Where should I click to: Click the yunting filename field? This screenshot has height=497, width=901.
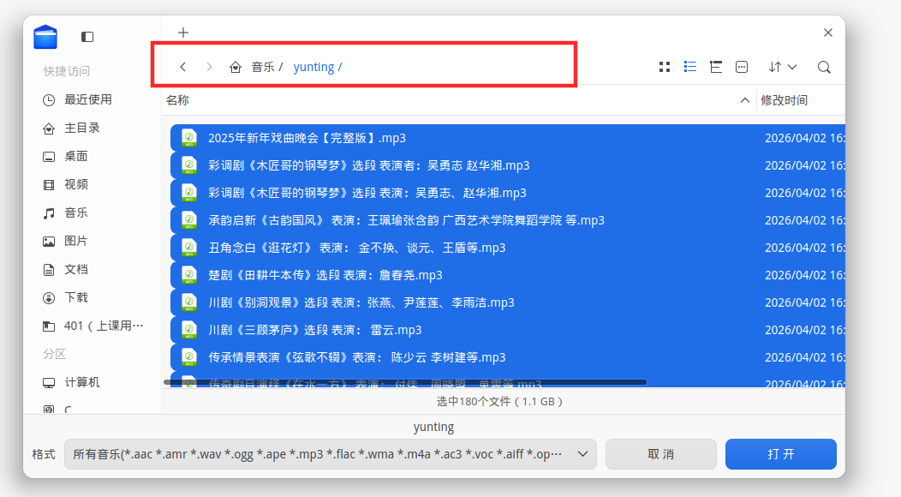coord(434,427)
